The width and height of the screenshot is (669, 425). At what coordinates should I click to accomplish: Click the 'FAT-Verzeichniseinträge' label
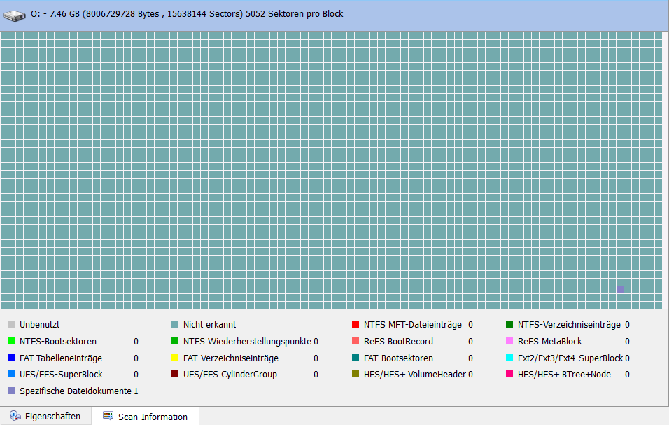pyautogui.click(x=231, y=358)
